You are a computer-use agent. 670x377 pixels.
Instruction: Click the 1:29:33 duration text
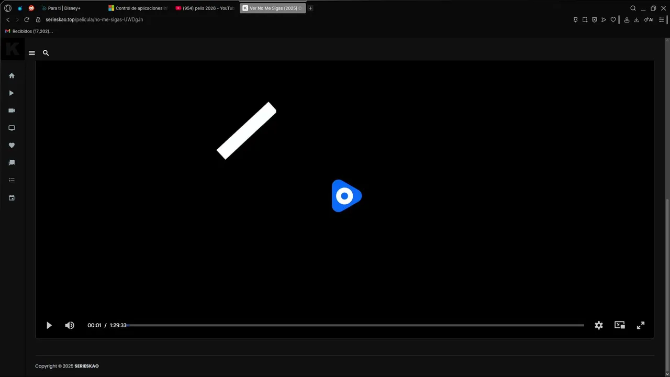118,325
